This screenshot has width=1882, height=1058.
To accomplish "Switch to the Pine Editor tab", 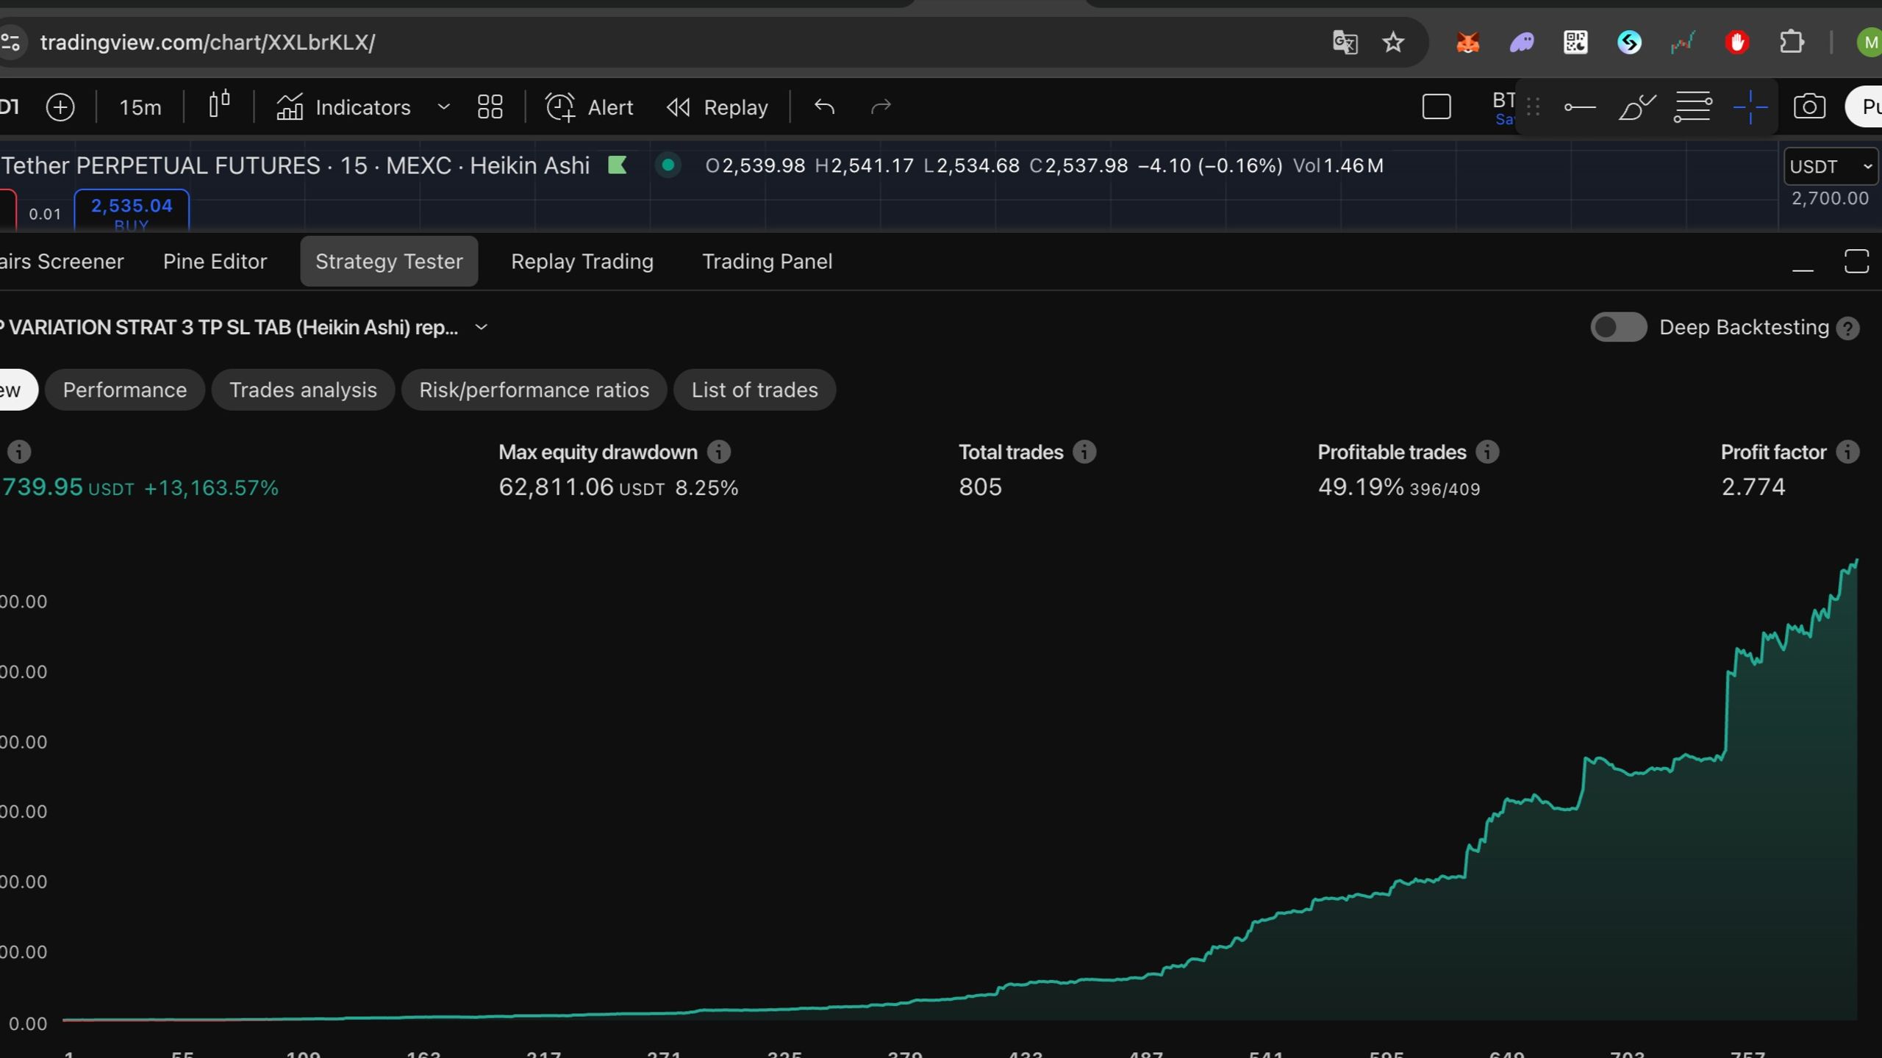I will click(215, 262).
